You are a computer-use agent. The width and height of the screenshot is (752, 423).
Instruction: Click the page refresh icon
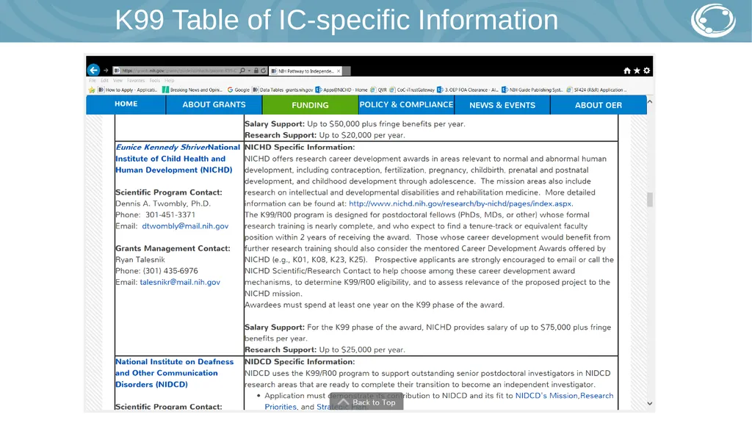coord(264,70)
